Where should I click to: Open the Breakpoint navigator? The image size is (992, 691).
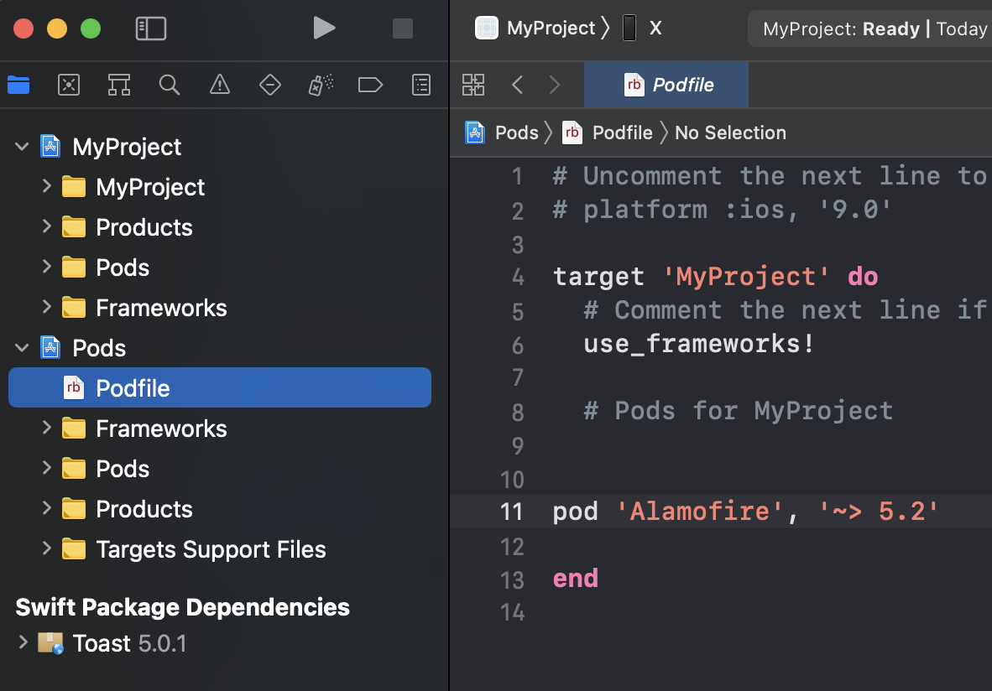(370, 85)
